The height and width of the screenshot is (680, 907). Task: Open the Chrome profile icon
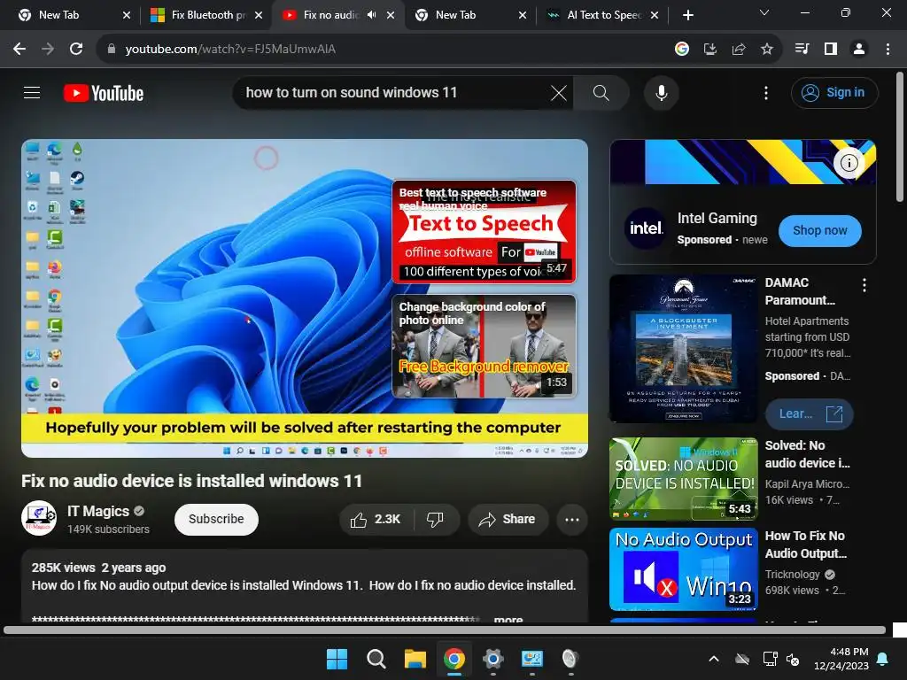859,50
